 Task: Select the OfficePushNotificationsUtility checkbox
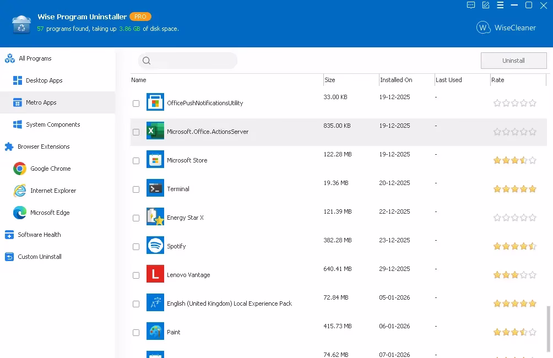[x=136, y=104]
